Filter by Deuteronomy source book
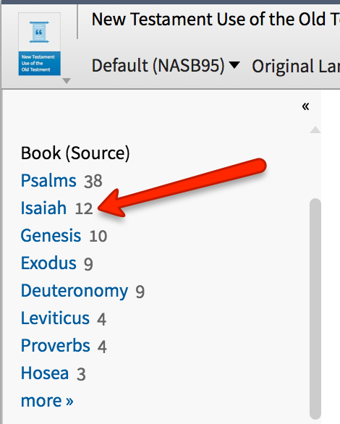The width and height of the screenshot is (340, 424). [75, 291]
